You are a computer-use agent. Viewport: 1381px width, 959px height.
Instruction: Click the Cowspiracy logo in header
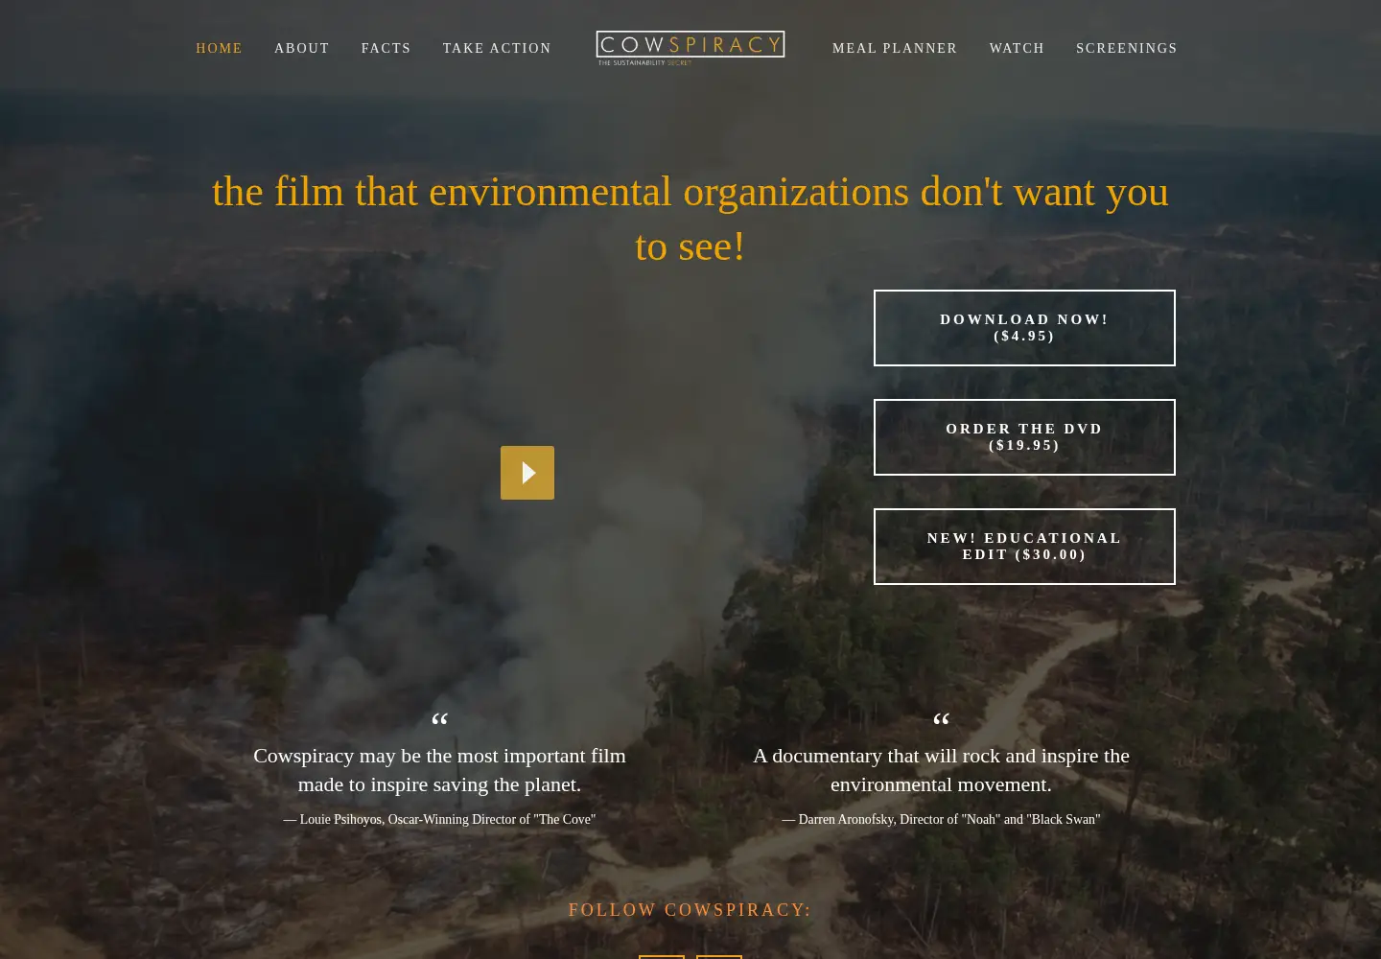click(x=690, y=48)
